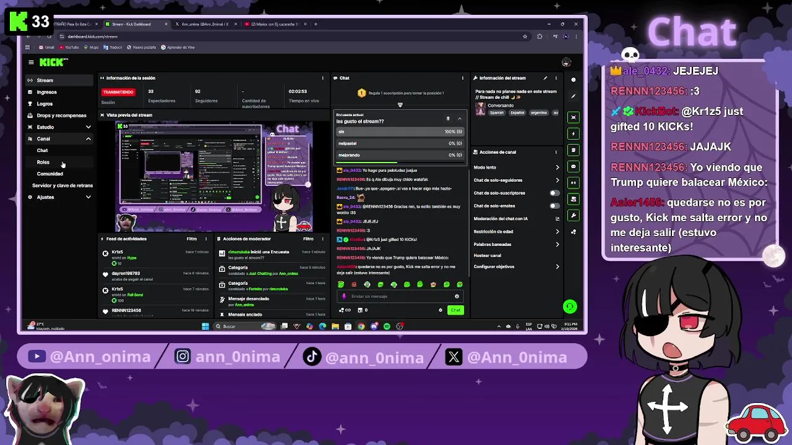Open the profile avatar at top right
The height and width of the screenshot is (445, 792).
tap(566, 62)
